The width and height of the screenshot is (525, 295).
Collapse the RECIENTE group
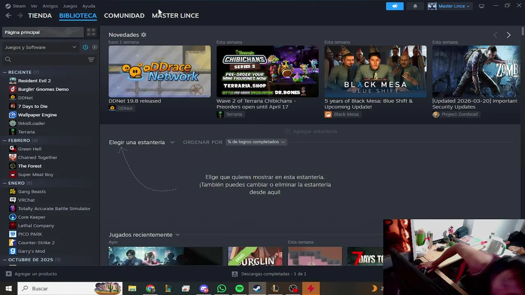pos(5,72)
